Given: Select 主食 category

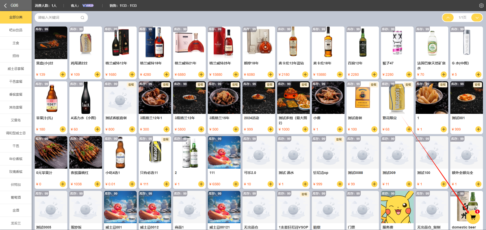Looking at the screenshot, I should click(16, 43).
